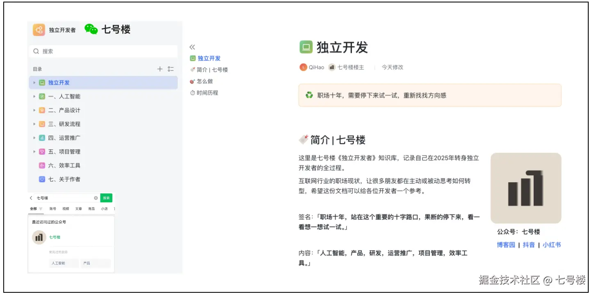Click the orange icon of 二、产品设计
This screenshot has width=594, height=294.
pyautogui.click(x=42, y=110)
